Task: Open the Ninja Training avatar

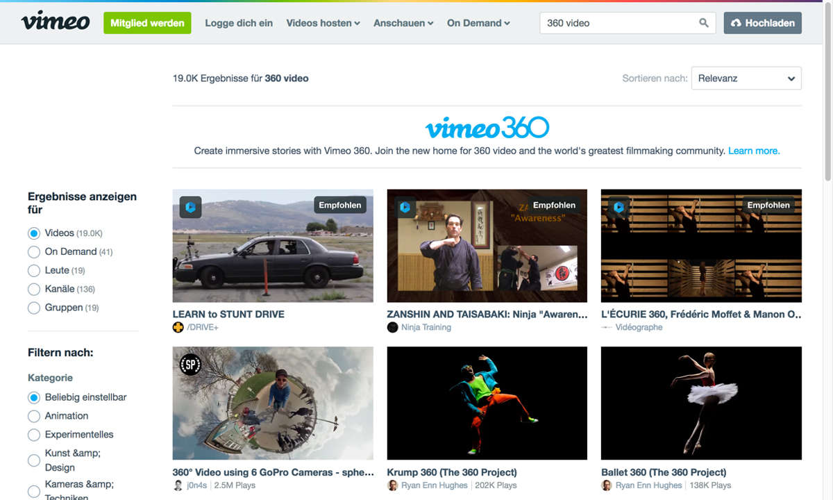Action: tap(393, 327)
